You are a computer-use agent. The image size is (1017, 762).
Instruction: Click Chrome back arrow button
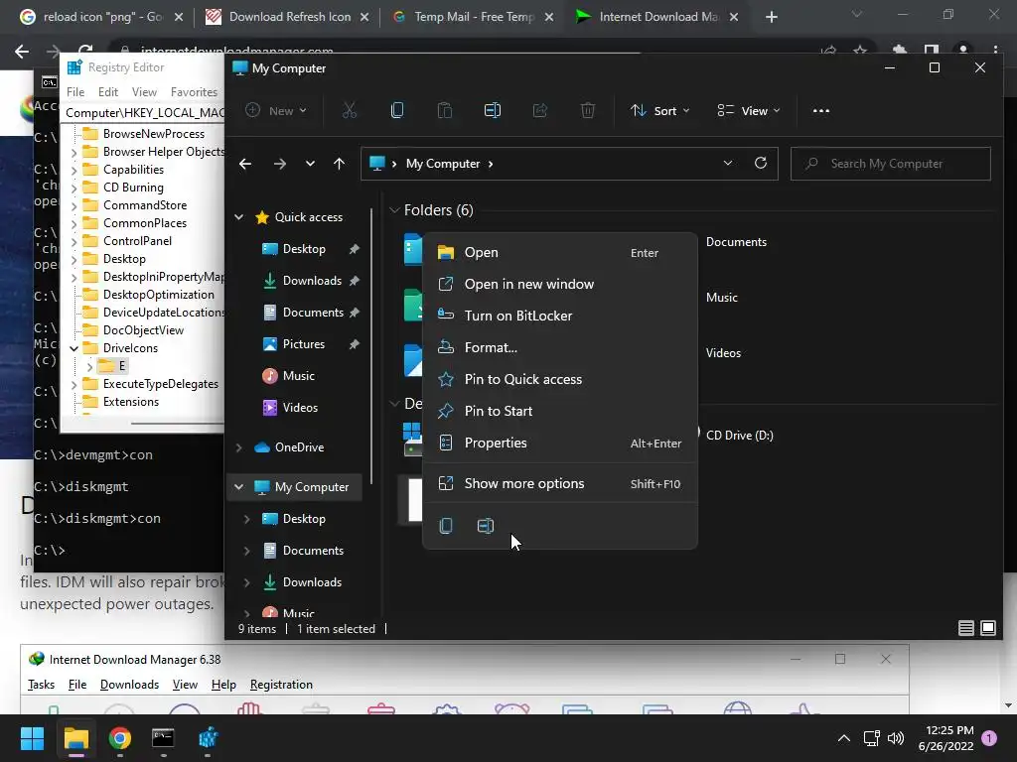click(22, 52)
